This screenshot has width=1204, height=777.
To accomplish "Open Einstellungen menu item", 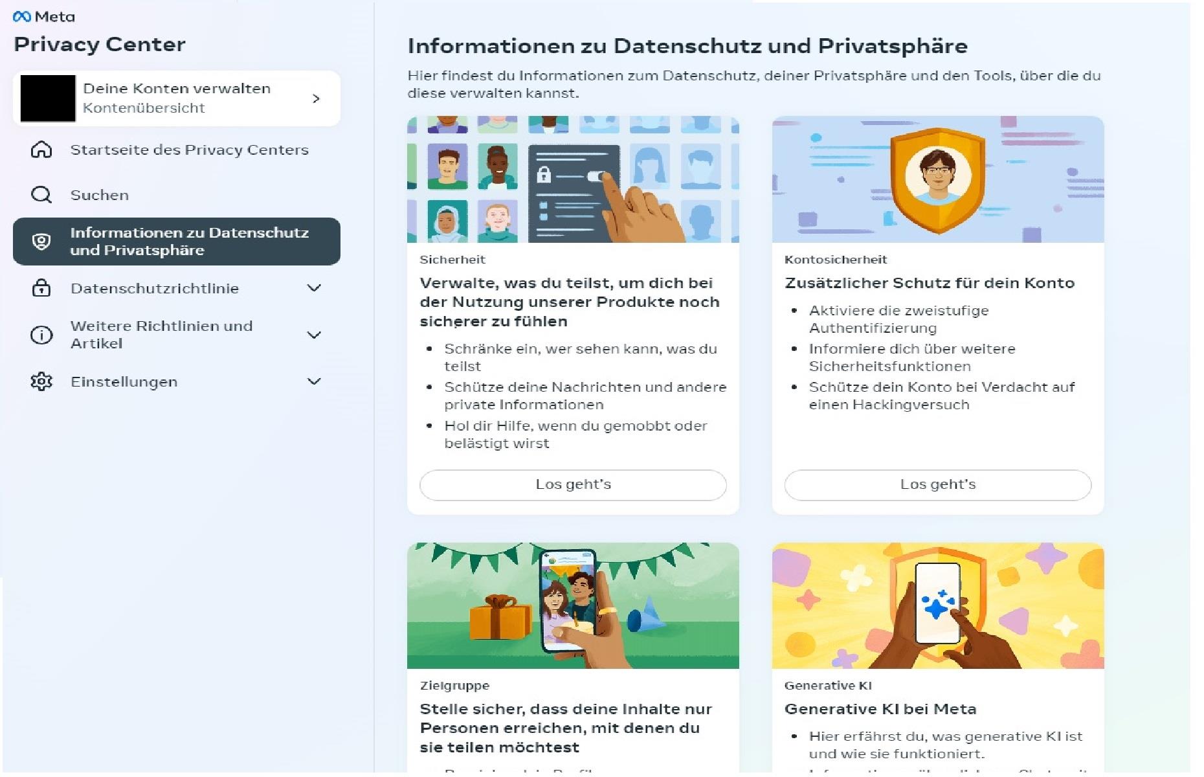I will tap(177, 381).
